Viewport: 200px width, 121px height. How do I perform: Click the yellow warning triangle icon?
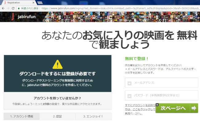pos(58,64)
